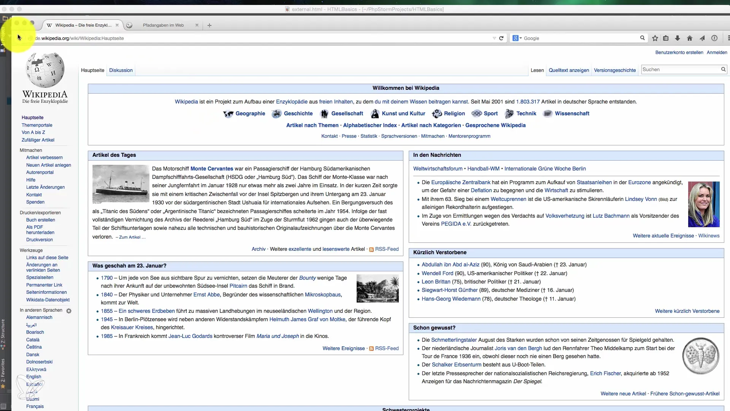
Task: Open the Gesellschaft portal icon
Action: [x=324, y=114]
